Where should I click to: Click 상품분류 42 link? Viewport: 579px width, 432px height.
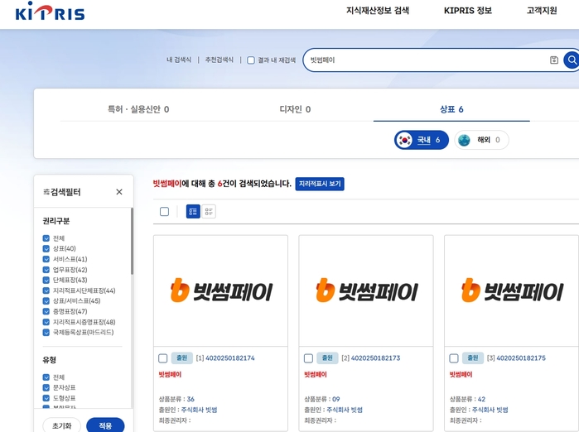click(481, 399)
